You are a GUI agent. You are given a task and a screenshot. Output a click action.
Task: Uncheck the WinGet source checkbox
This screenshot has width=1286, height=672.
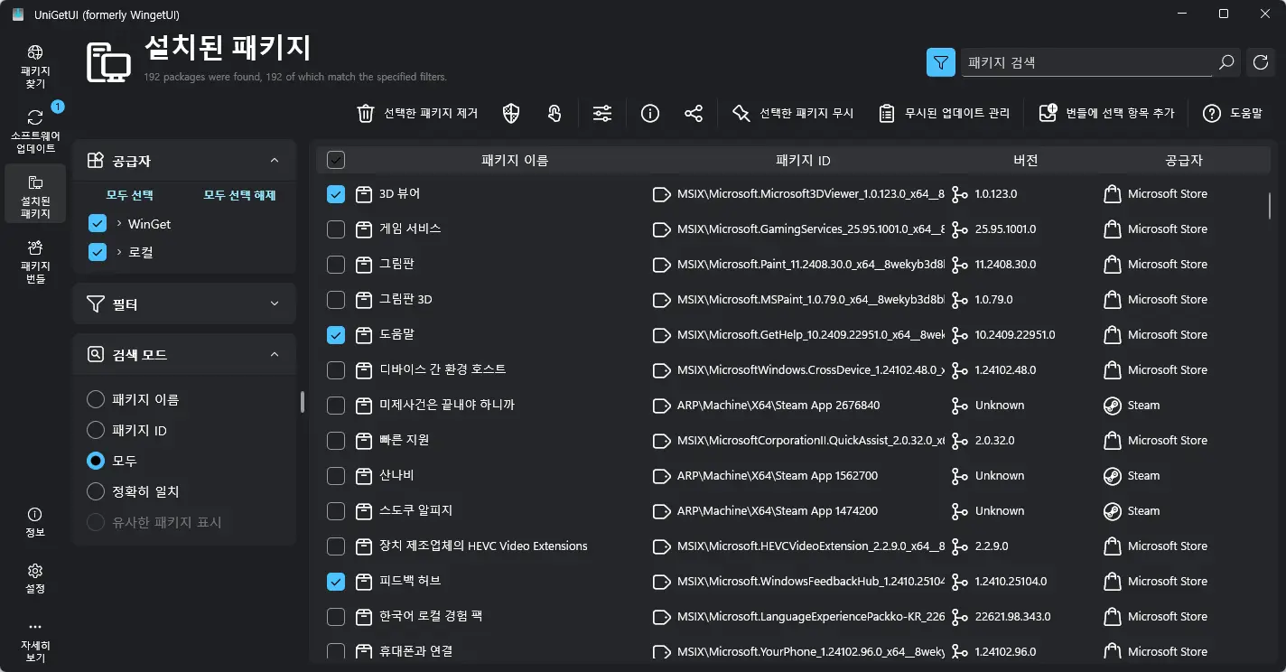coord(98,223)
